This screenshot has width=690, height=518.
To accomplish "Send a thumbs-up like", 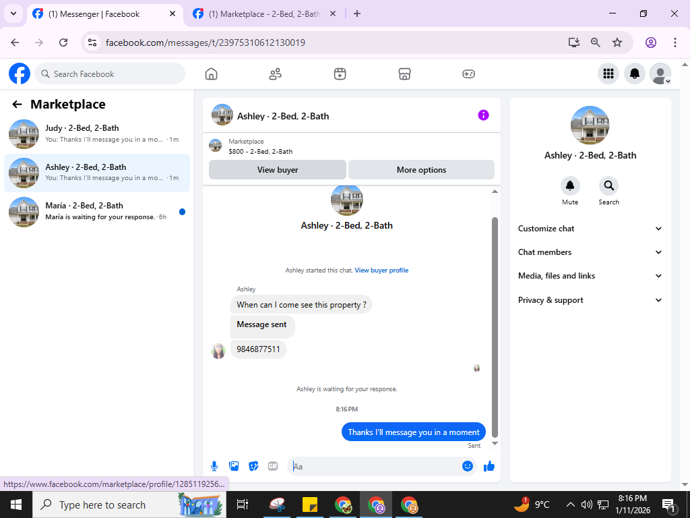I will click(489, 466).
